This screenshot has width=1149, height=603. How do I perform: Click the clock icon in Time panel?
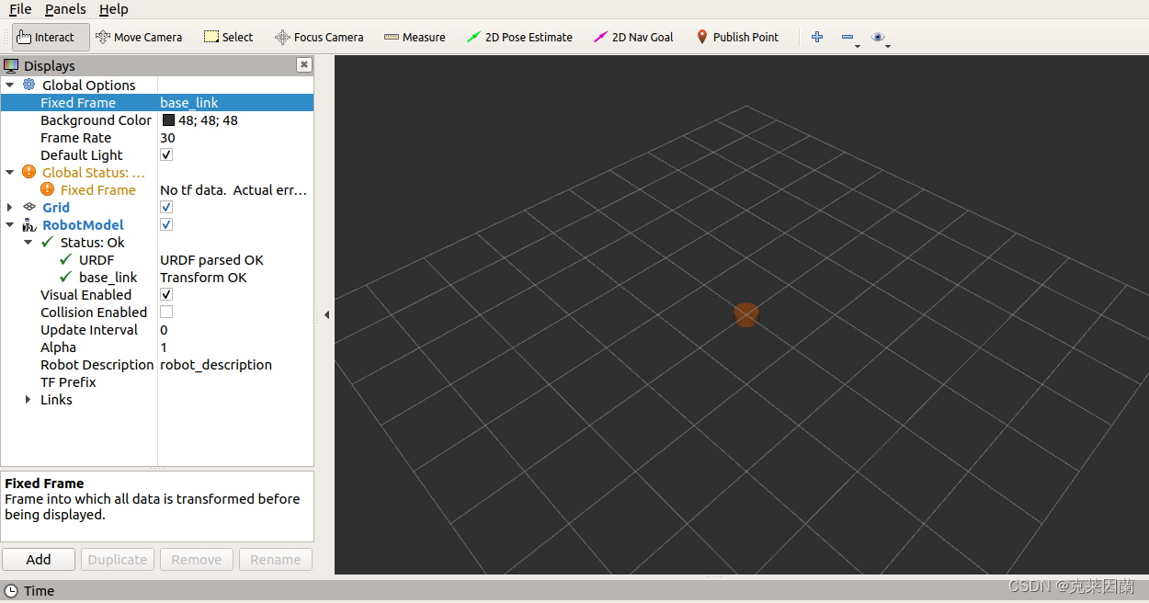[x=11, y=591]
